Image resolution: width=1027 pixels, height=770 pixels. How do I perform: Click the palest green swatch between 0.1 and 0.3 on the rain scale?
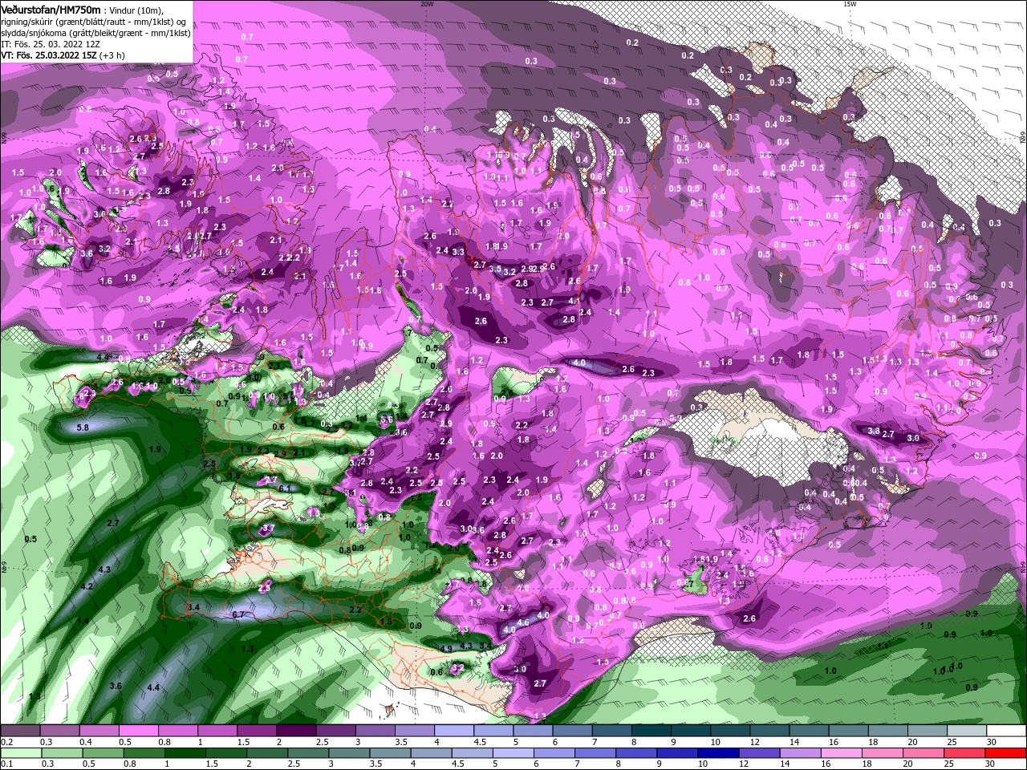pos(20,753)
